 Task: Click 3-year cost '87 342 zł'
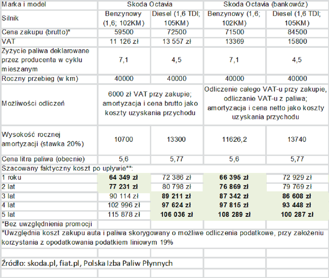click(234, 196)
